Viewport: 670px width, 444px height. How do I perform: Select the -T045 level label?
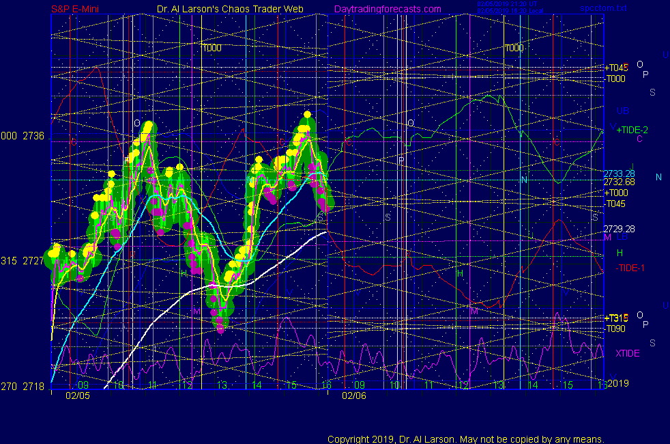pos(615,204)
